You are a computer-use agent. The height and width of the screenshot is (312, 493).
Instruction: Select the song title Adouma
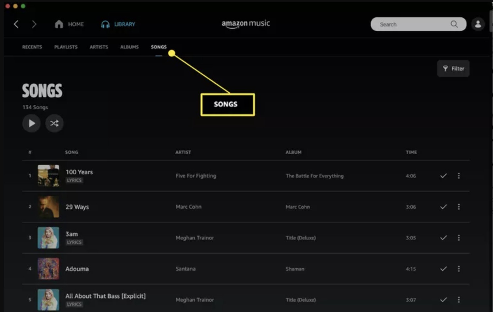coord(77,269)
